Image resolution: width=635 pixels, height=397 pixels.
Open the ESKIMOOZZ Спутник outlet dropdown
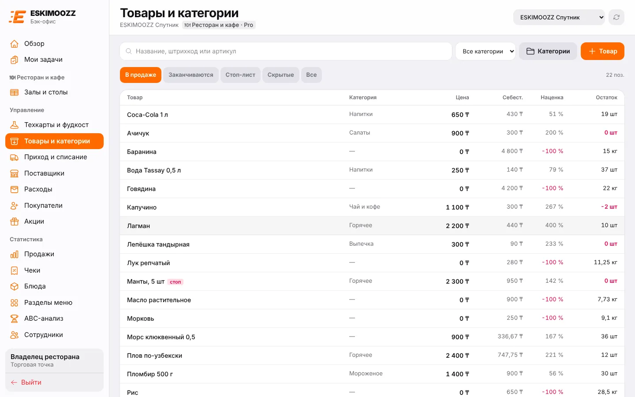(559, 17)
